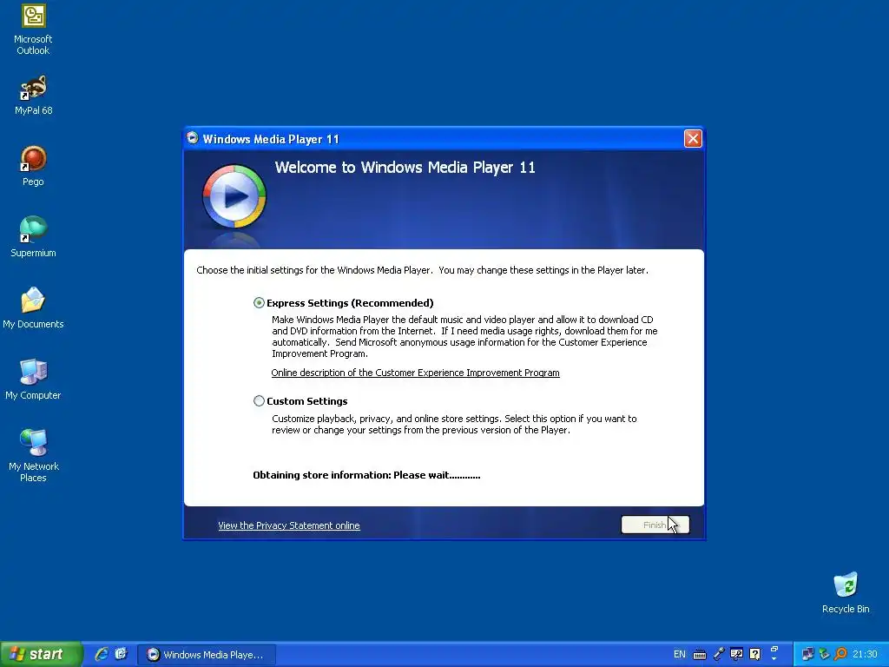Switch to Windows Media Player taskbar button

click(207, 655)
